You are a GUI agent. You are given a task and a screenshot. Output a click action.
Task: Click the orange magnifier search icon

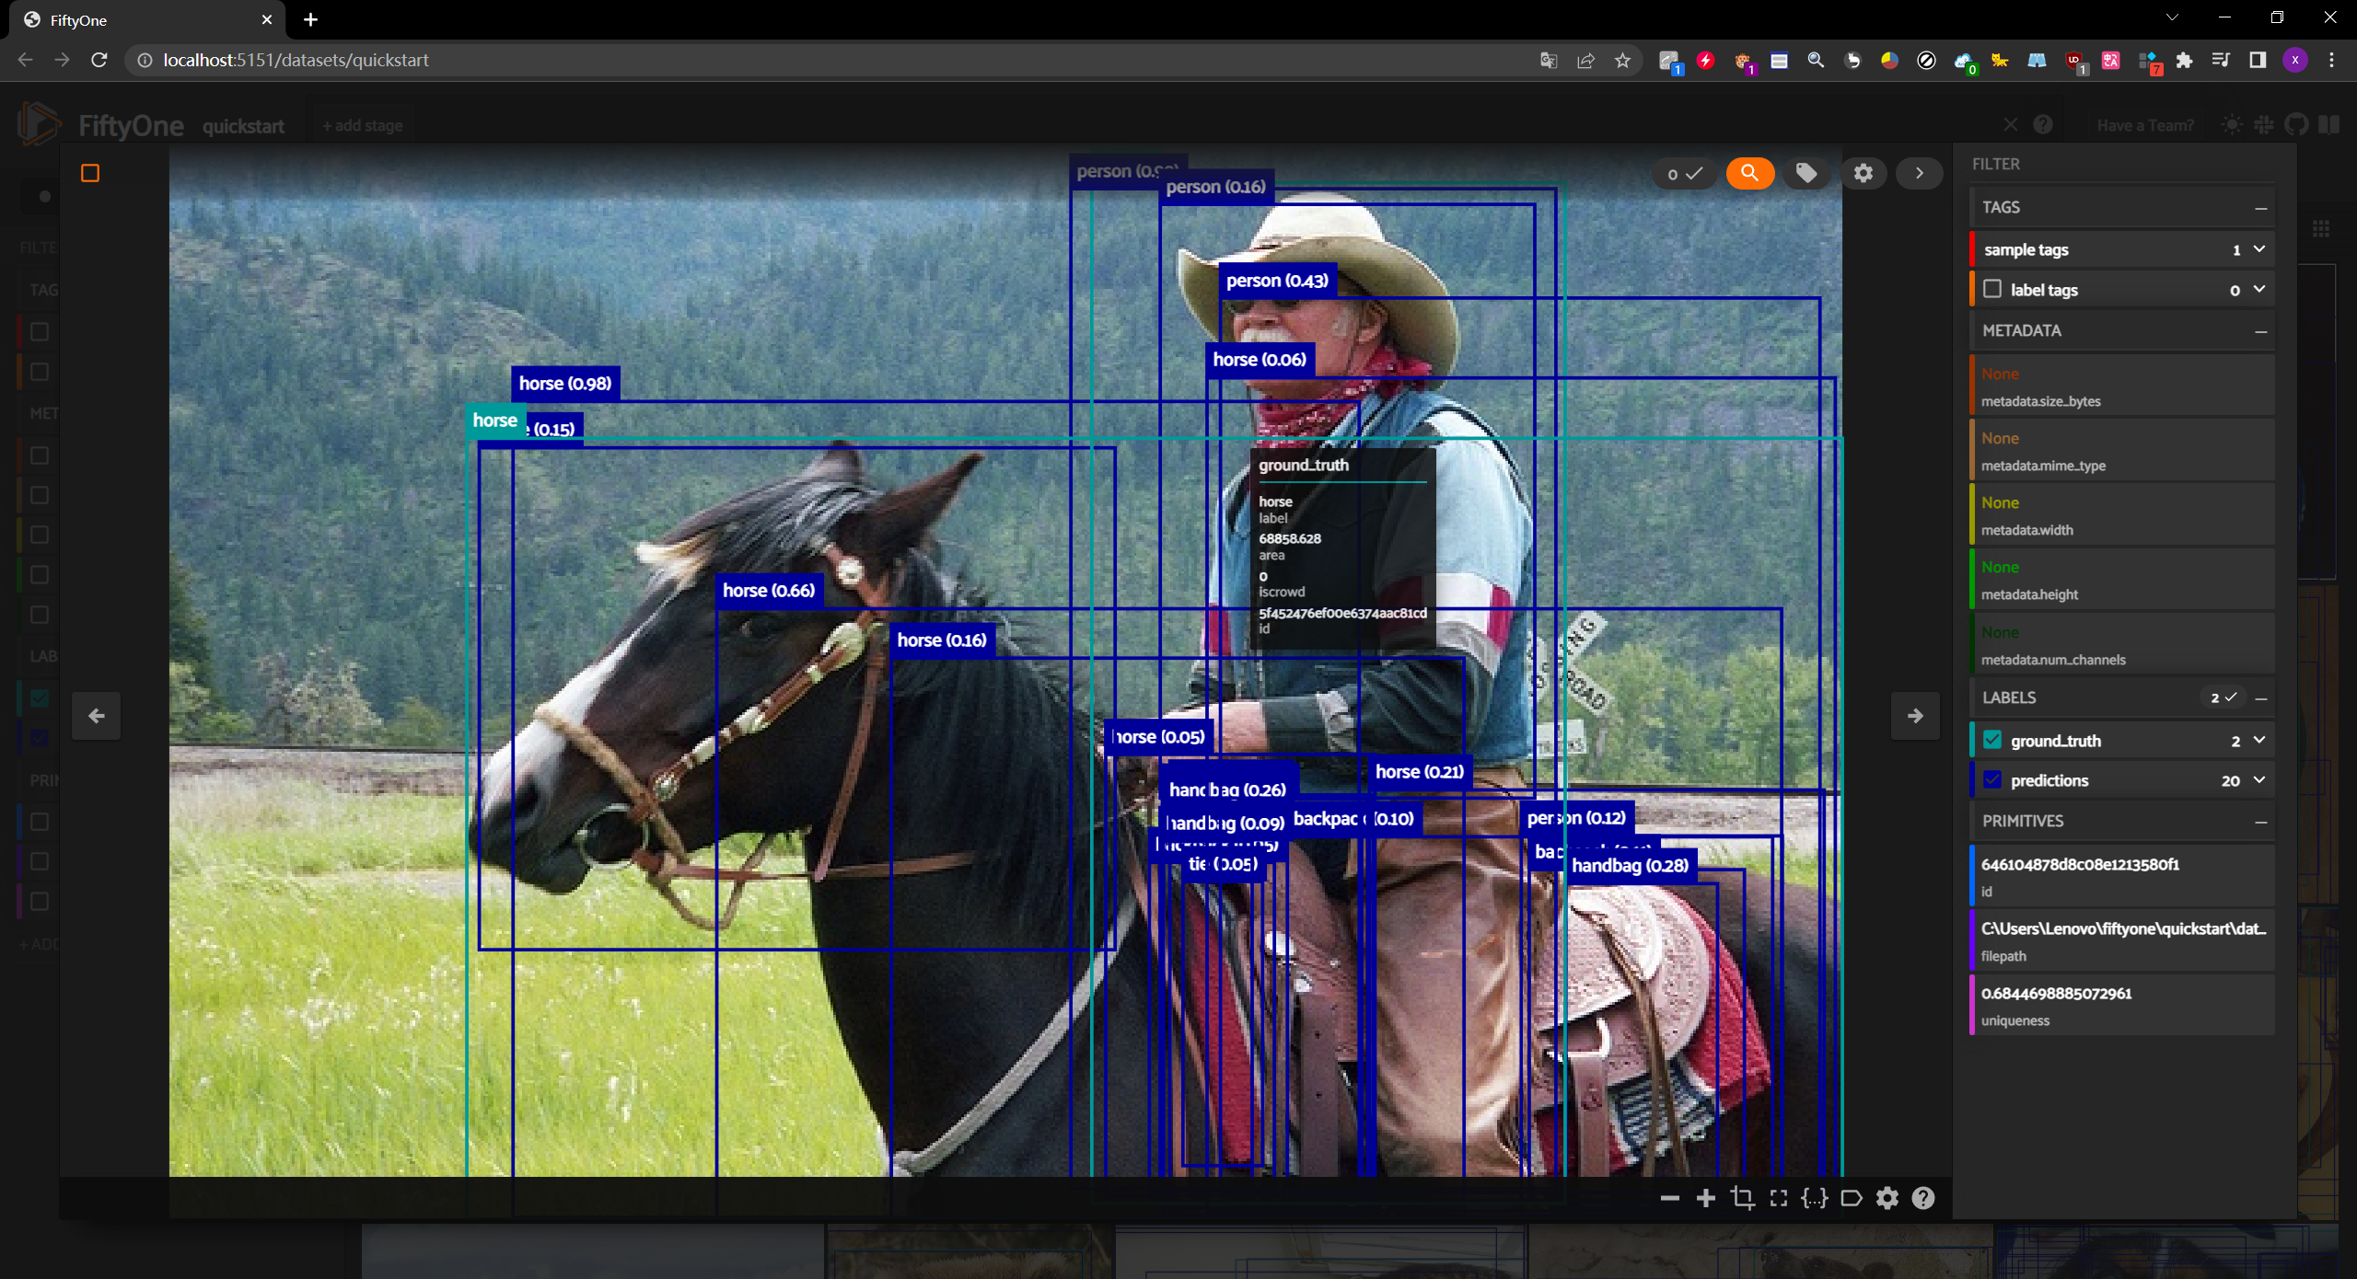[x=1749, y=173]
